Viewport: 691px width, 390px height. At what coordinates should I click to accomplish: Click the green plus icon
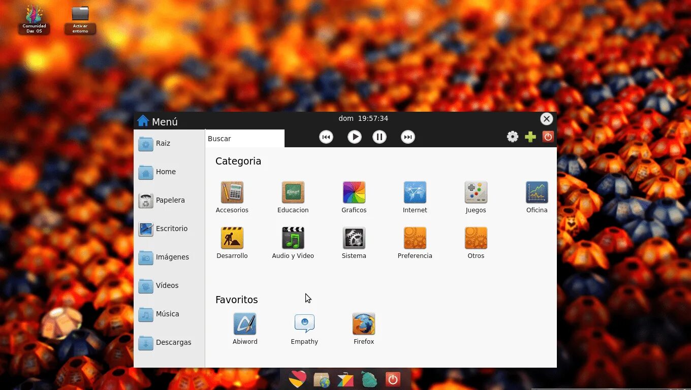point(530,137)
